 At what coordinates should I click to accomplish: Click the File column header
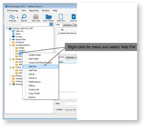62,30
